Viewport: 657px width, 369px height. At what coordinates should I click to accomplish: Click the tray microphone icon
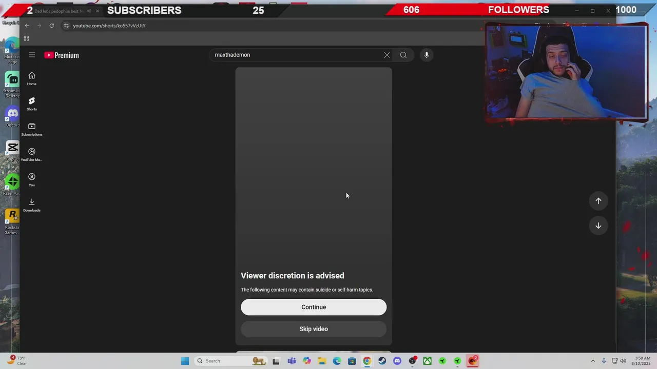click(604, 361)
